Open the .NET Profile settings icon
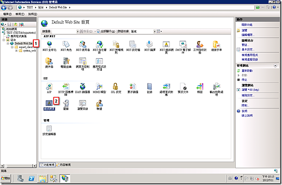The width and height of the screenshot is (282, 185). coord(133,44)
